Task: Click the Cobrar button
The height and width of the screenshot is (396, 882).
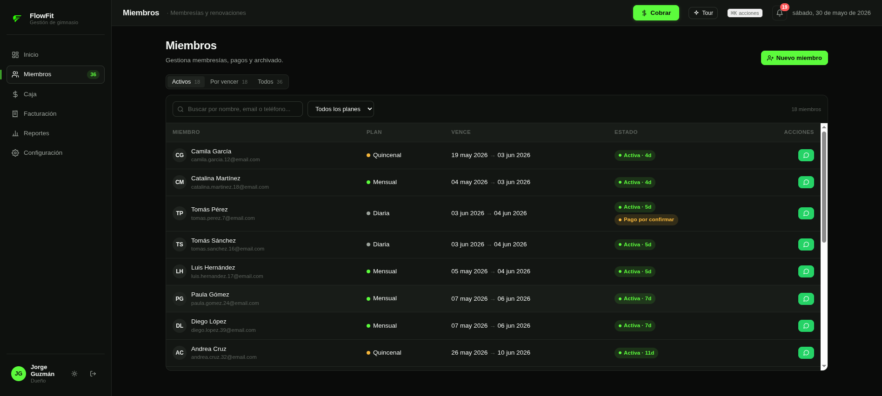Action: pyautogui.click(x=656, y=13)
